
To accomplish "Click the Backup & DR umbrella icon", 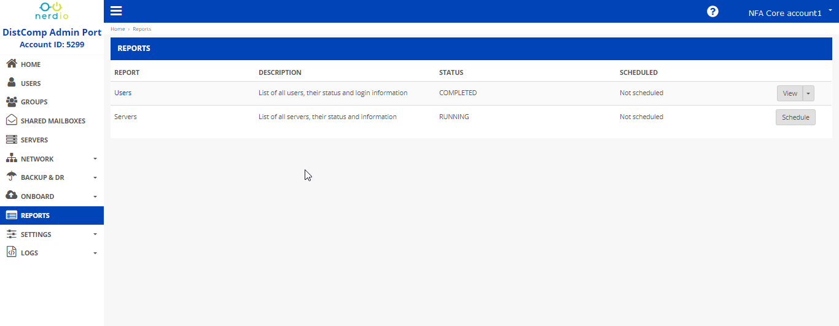I will (x=11, y=177).
